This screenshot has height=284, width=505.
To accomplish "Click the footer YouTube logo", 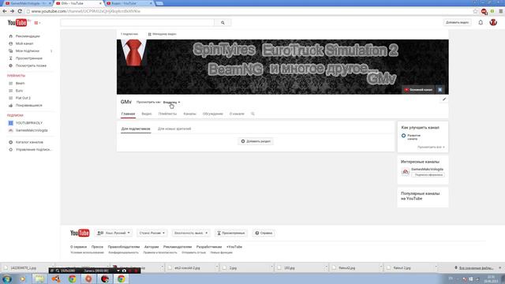I will (x=80, y=233).
